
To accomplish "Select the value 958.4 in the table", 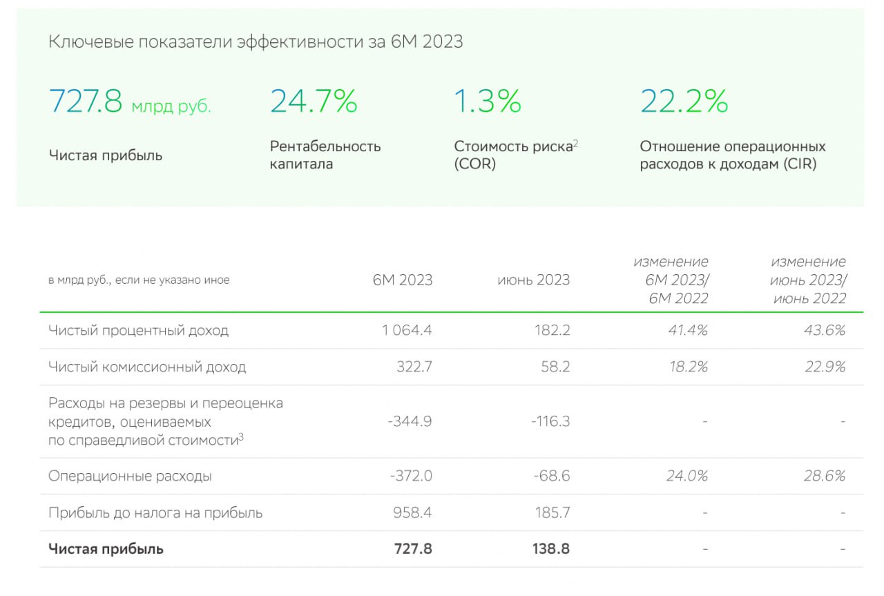I will click(x=413, y=512).
